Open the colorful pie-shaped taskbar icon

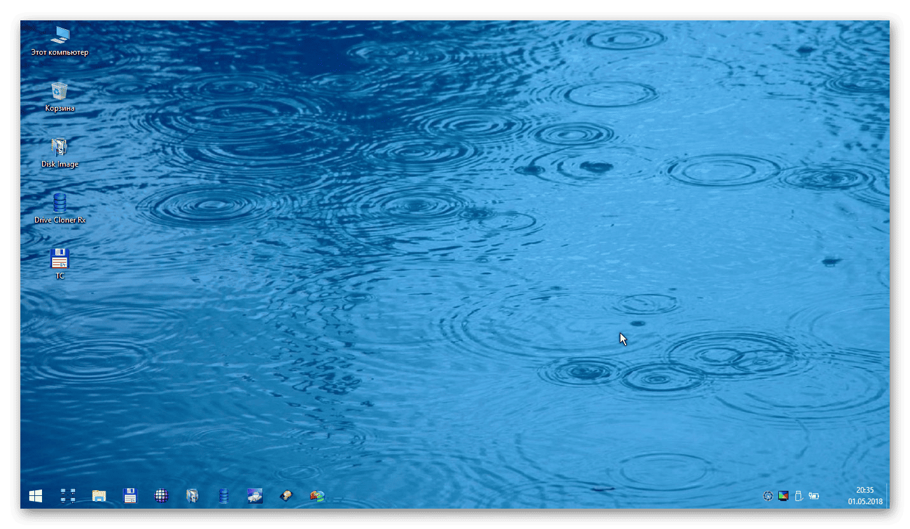[317, 496]
